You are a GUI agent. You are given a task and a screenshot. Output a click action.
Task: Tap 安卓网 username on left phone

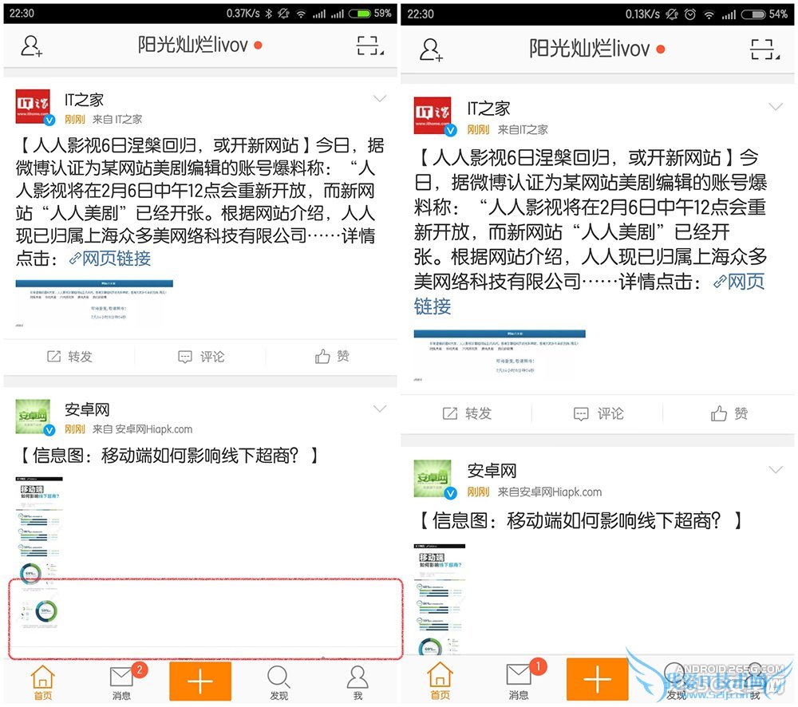pos(87,409)
